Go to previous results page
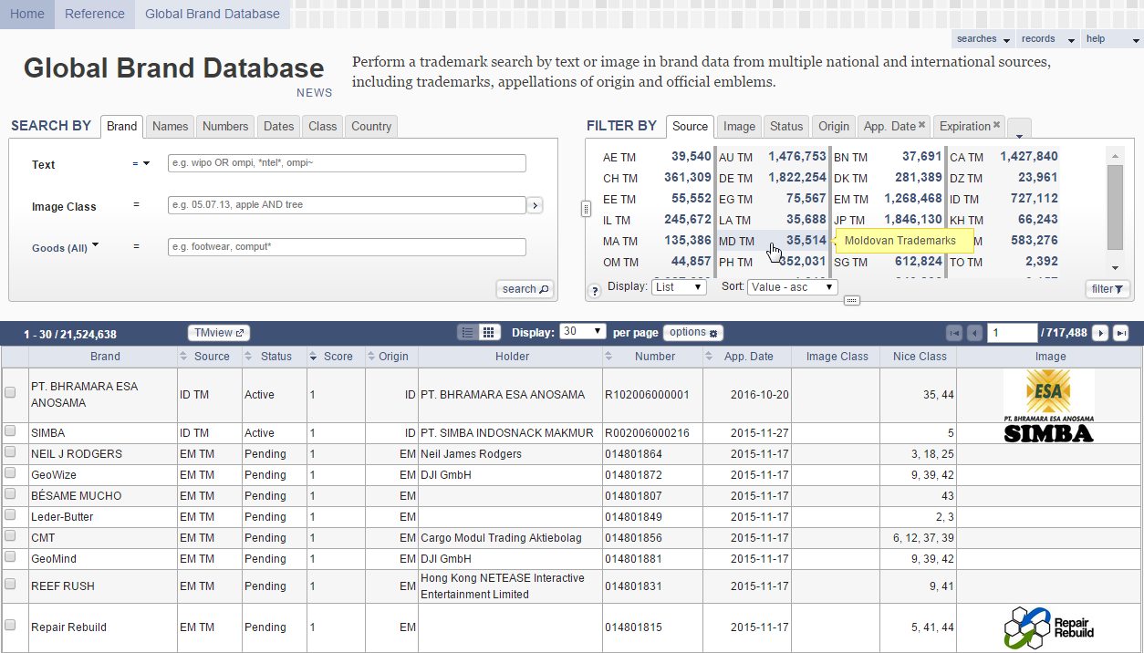The image size is (1144, 653). (974, 334)
